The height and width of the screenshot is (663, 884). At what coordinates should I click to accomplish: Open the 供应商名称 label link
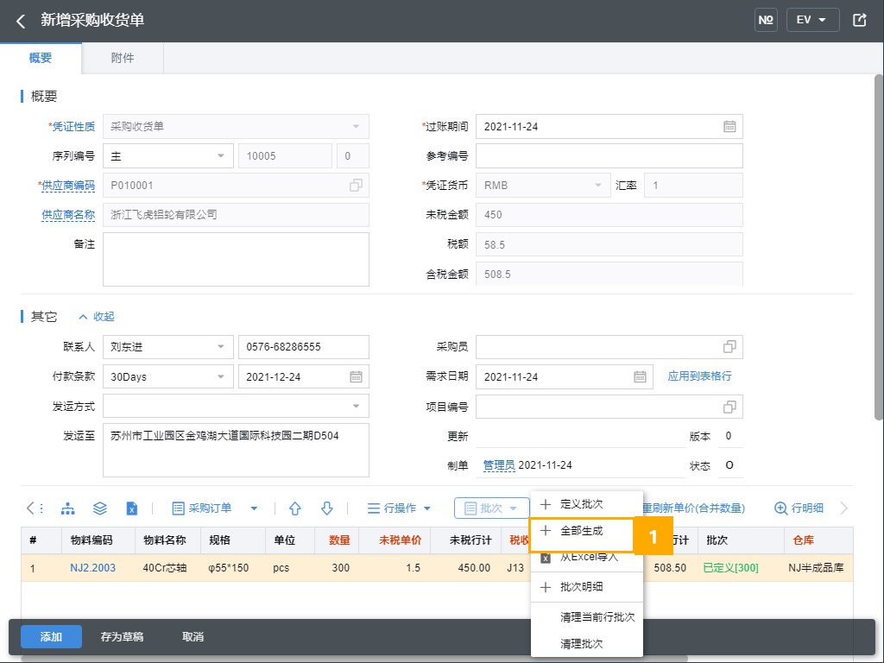click(x=68, y=215)
